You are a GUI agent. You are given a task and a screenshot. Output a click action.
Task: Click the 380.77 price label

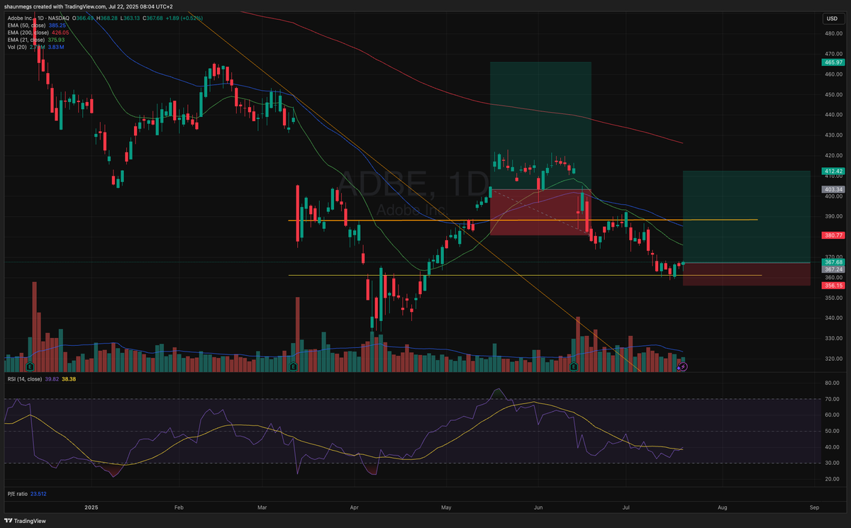tap(833, 235)
